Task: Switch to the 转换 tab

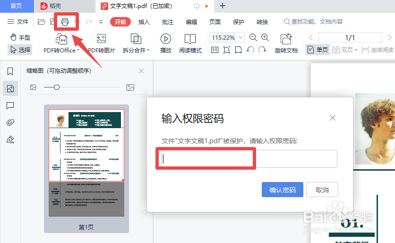Action: [262, 22]
